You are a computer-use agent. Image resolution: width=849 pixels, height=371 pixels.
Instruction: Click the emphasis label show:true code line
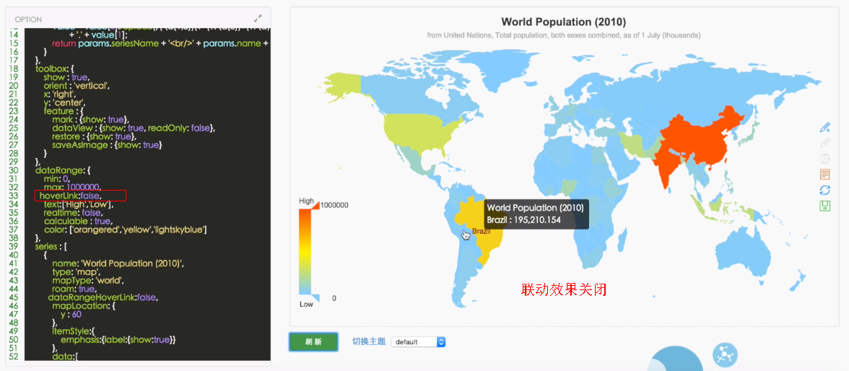tap(118, 340)
